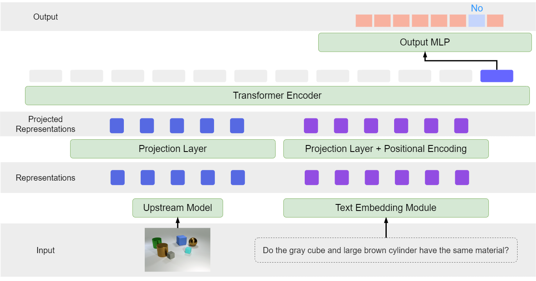Select the Text Embedding Module box
Viewport: 536px width, 281px height.
point(385,208)
